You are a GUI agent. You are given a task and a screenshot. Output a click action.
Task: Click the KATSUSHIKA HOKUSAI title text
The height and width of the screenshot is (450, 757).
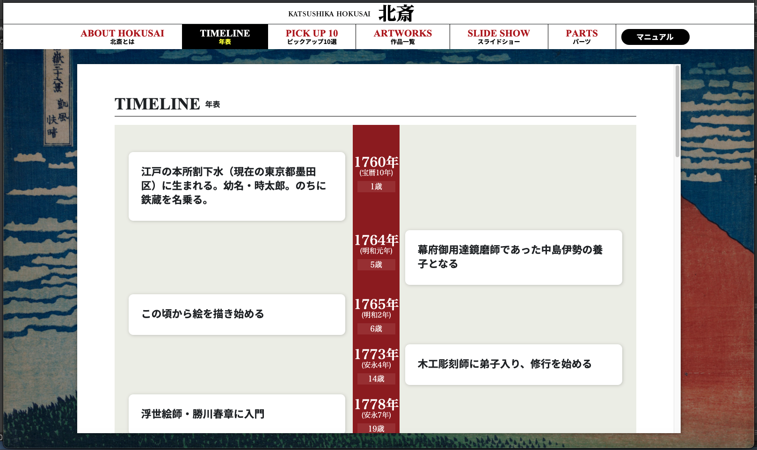coord(329,14)
